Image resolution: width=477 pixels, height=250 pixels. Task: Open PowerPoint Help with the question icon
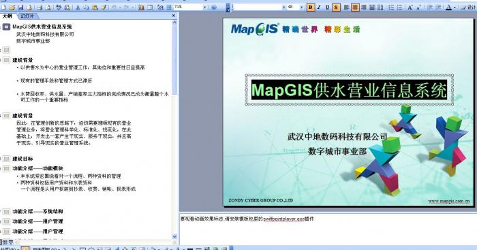[x=214, y=7]
